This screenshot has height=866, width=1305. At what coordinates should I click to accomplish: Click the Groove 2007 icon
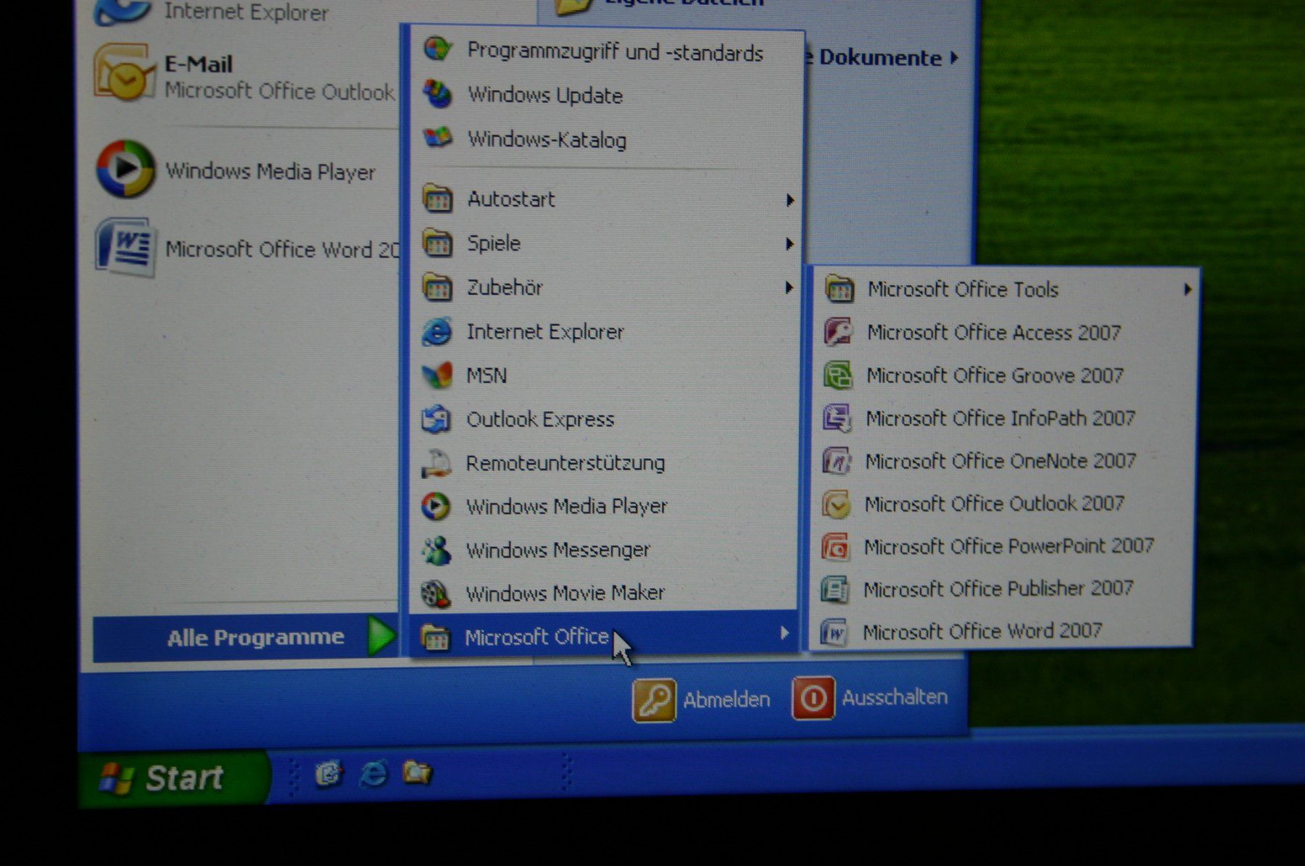838,375
